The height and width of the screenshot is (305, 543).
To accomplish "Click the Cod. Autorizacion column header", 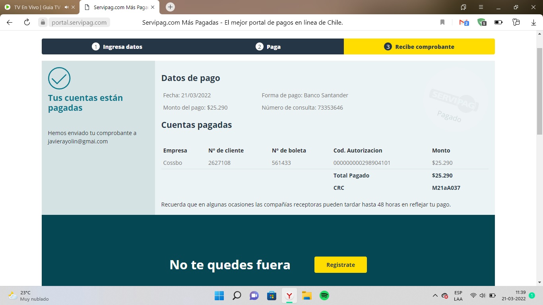I will click(358, 151).
